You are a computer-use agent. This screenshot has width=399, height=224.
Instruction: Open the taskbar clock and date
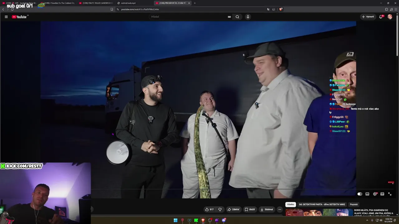[389, 220]
